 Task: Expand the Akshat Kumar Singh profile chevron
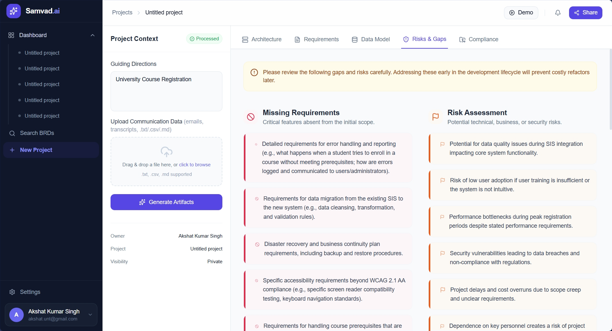[x=90, y=315]
